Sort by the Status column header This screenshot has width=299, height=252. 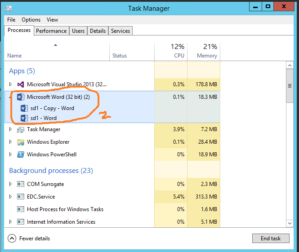coord(132,51)
